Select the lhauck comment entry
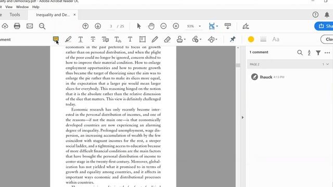 289,77
